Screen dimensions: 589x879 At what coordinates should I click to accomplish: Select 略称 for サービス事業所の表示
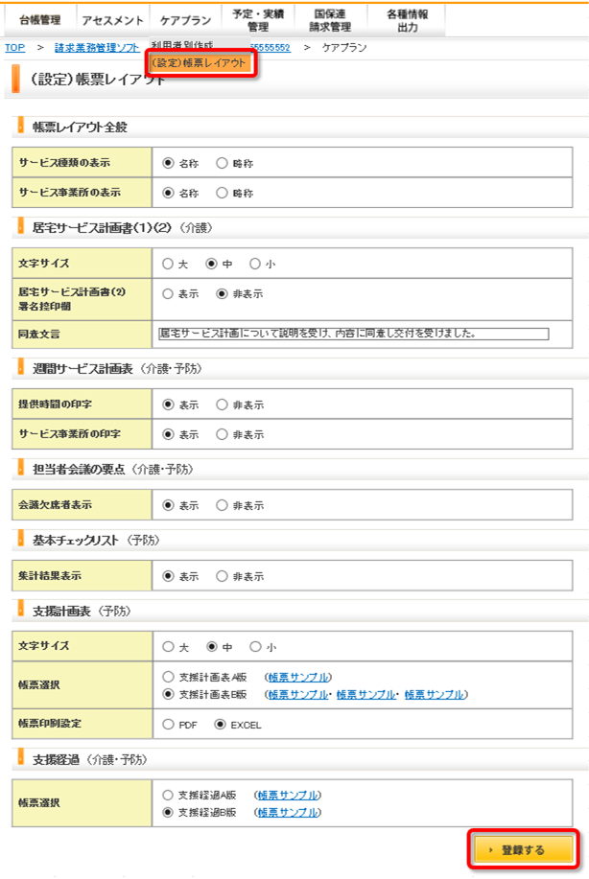point(223,193)
